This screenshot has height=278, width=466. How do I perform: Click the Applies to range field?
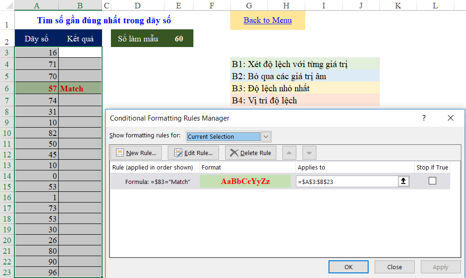tap(347, 182)
